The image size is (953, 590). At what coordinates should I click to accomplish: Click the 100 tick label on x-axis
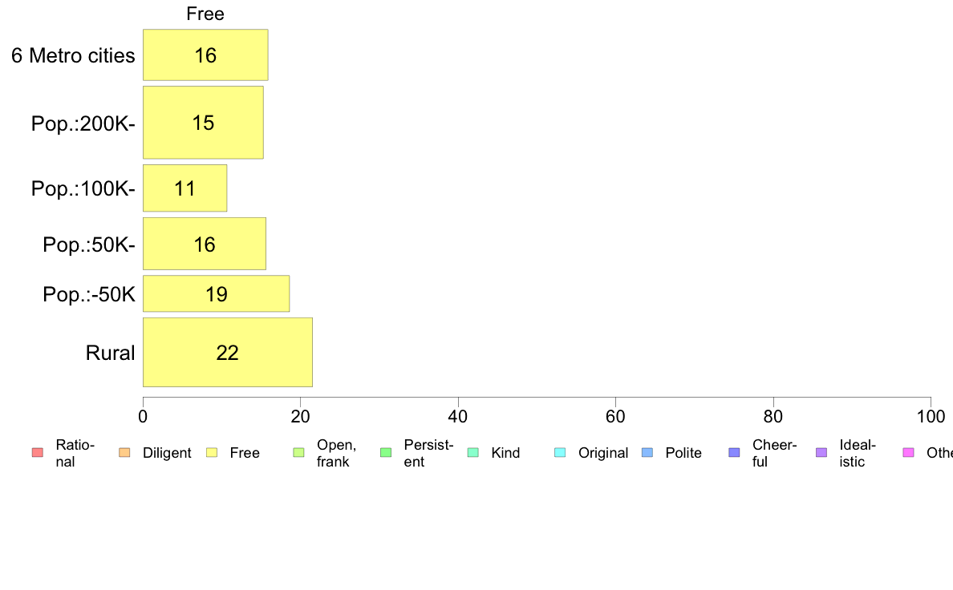[x=930, y=416]
